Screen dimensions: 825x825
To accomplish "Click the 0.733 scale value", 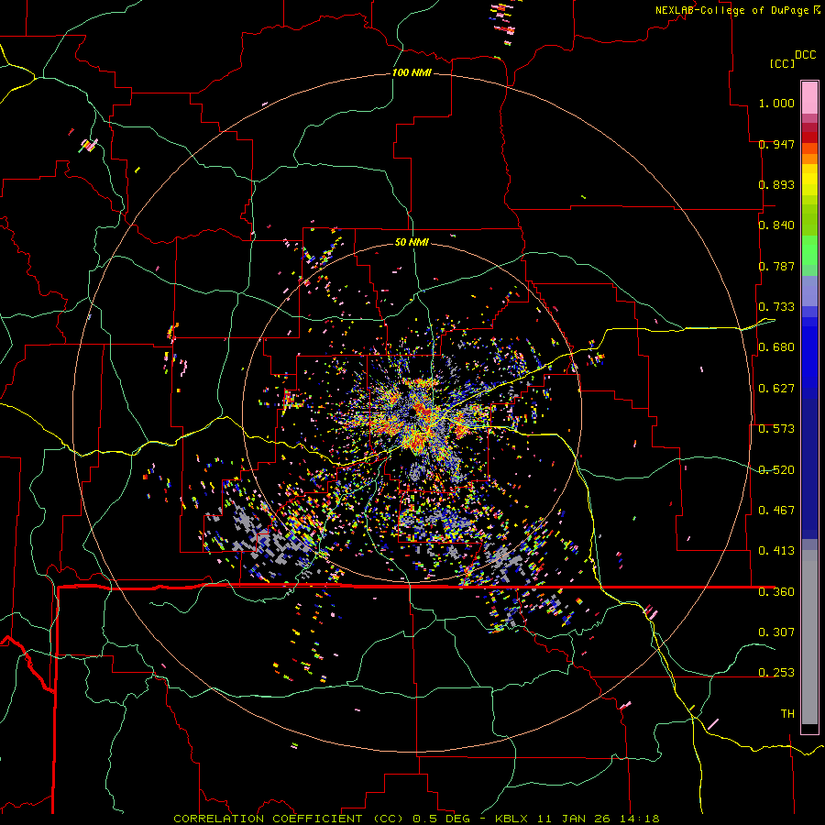I will point(776,307).
